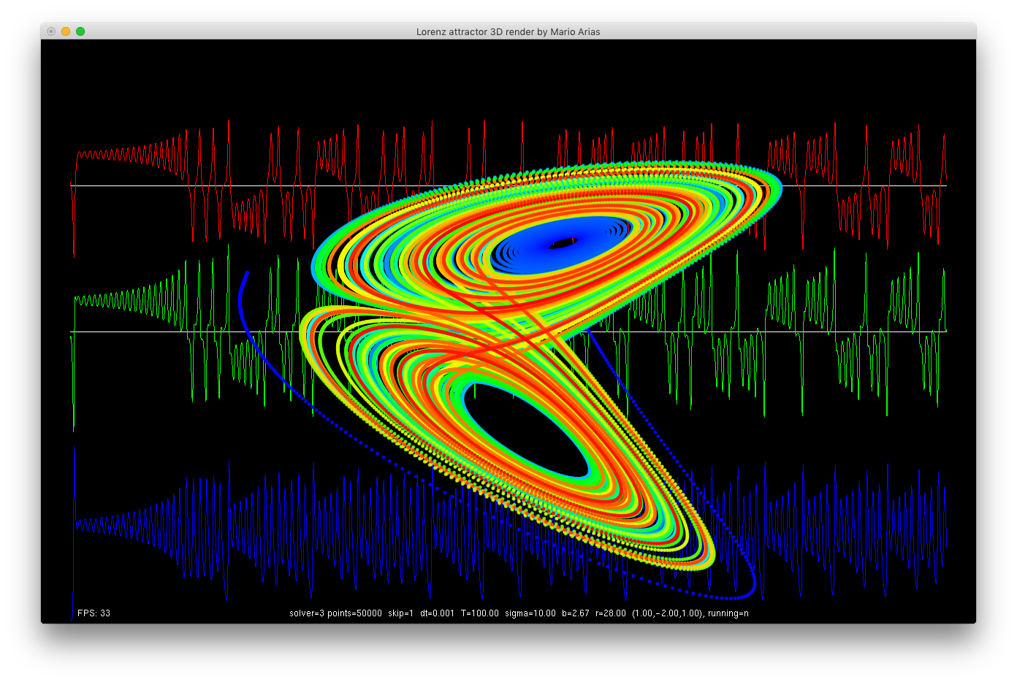
Task: Click the 'points=50000' status value
Action: 354,613
